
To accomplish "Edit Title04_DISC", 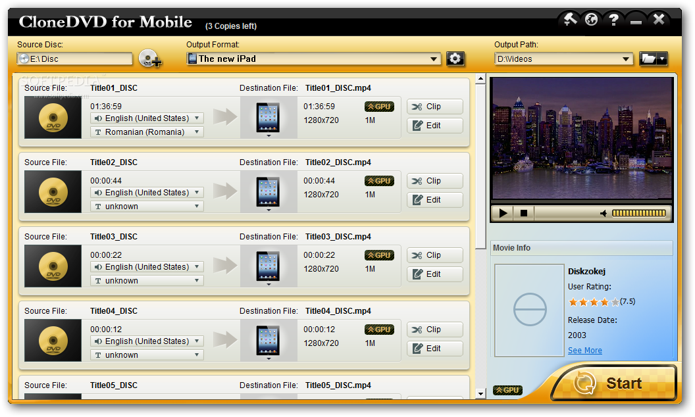I will (435, 349).
